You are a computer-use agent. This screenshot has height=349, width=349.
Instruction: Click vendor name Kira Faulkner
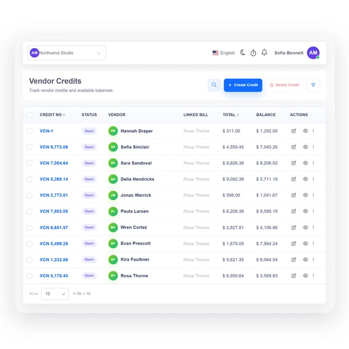[135, 259]
